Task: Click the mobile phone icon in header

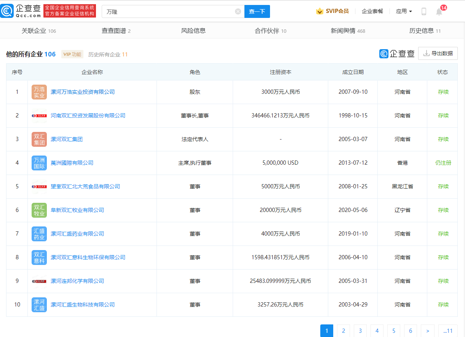Action: 423,11
